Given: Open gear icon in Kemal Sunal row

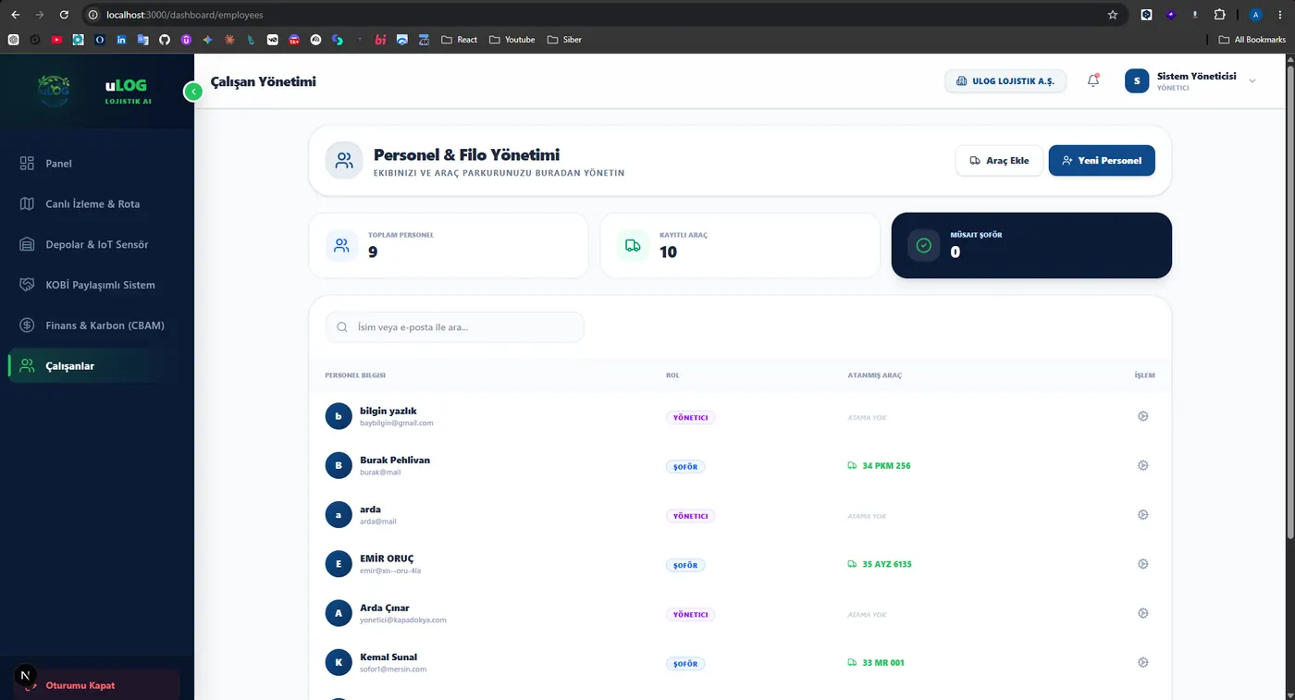Looking at the screenshot, I should (x=1142, y=662).
